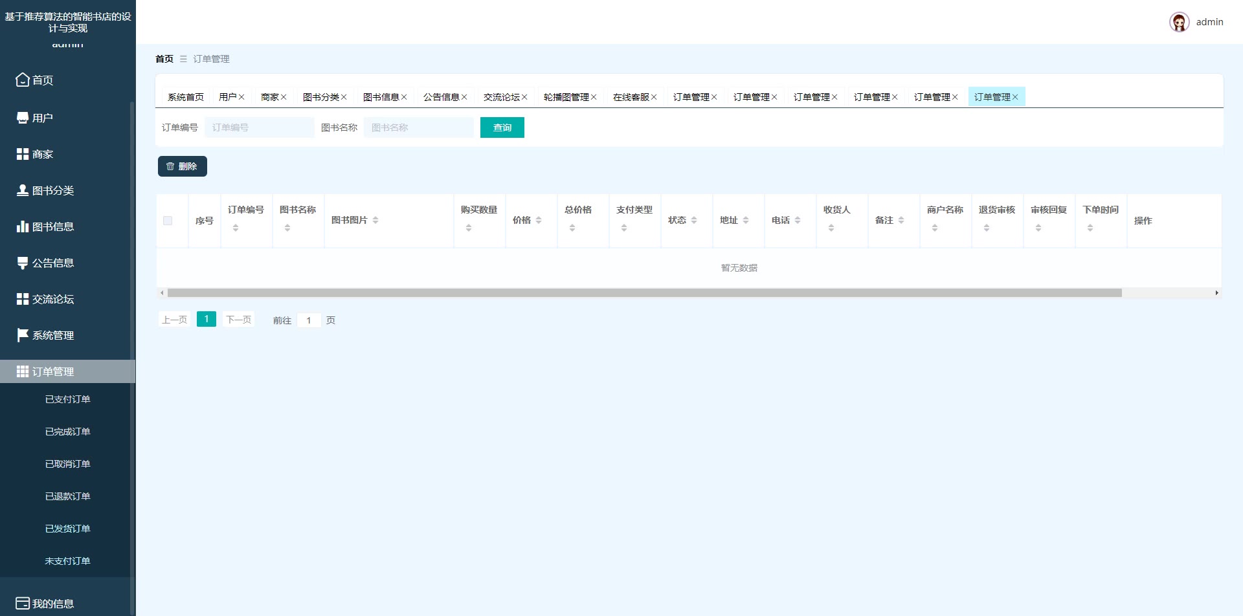Image resolution: width=1243 pixels, height=616 pixels.
Task: Go to 下一页 next page
Action: click(238, 320)
